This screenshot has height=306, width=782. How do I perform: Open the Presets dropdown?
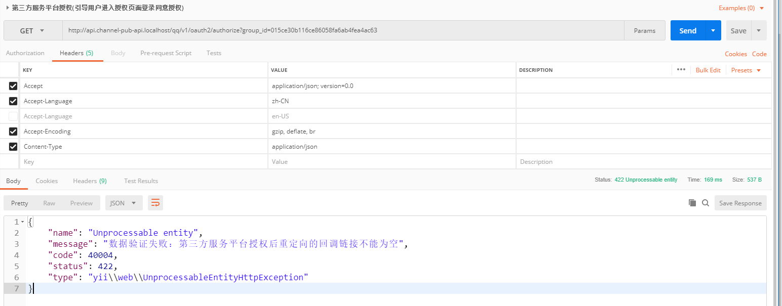point(746,70)
